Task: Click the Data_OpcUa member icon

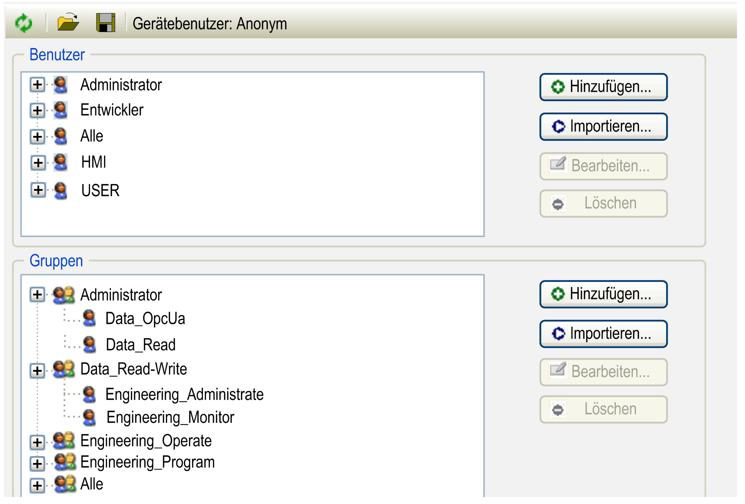Action: tap(89, 318)
